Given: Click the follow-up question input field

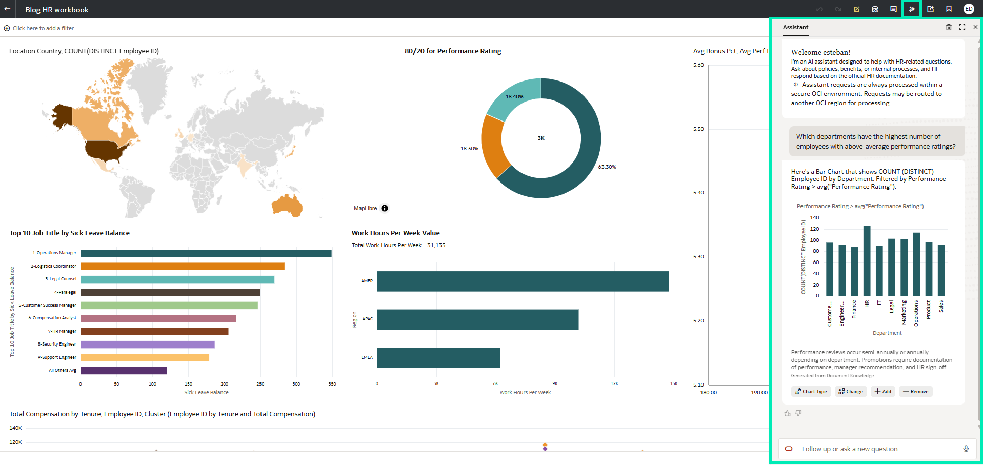Looking at the screenshot, I should [x=872, y=449].
